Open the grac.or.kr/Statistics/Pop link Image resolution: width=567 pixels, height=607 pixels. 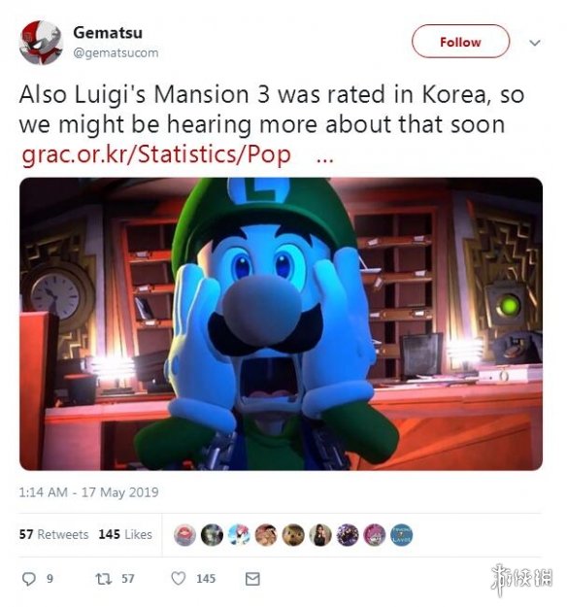(x=156, y=154)
